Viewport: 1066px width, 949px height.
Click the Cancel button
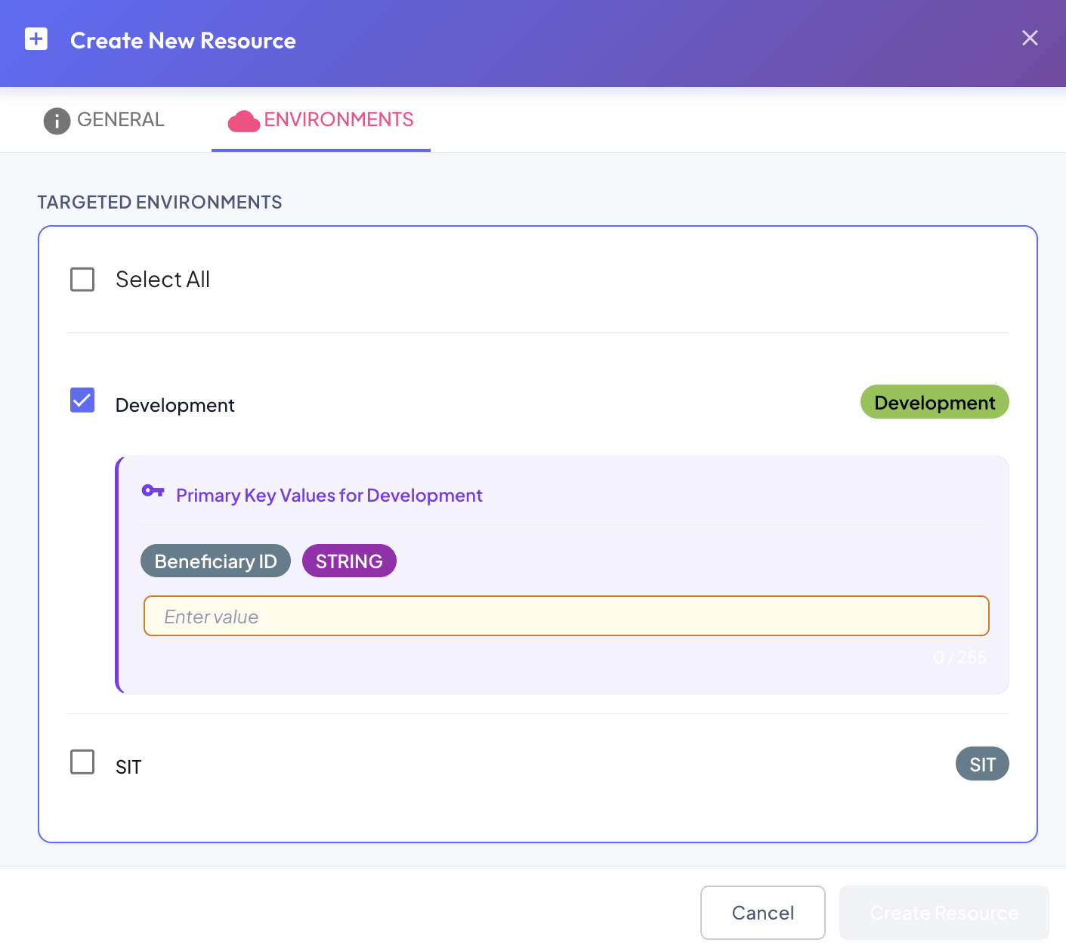point(763,913)
